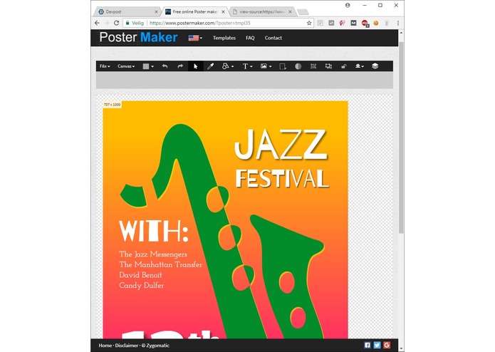This screenshot has width=495, height=352.
Task: Close the Free online Poster maker tab
Action: point(223,11)
